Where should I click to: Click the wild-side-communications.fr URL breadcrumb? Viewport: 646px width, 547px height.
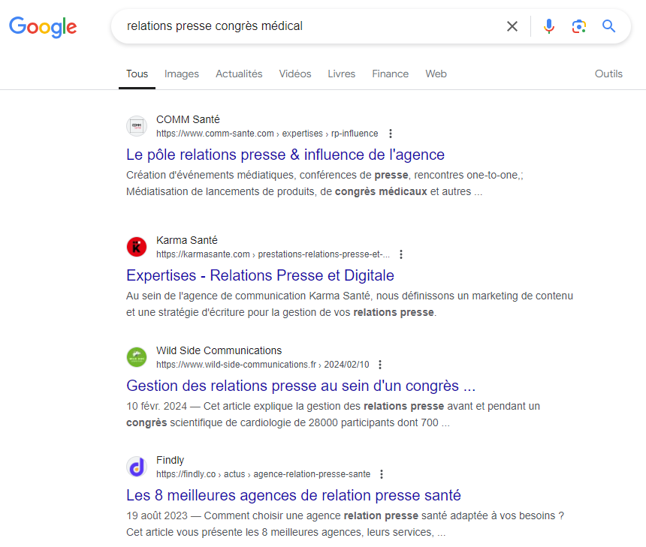(x=262, y=365)
